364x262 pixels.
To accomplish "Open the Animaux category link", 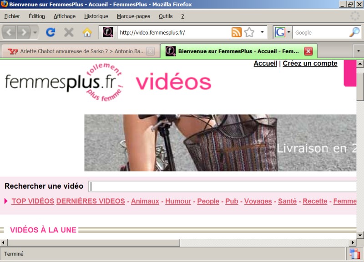I will (145, 201).
